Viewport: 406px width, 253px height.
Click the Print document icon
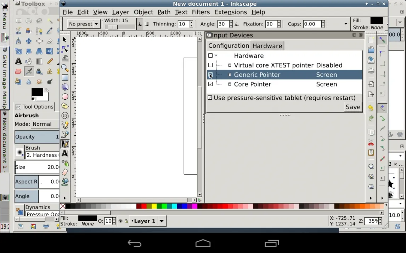coord(371,71)
